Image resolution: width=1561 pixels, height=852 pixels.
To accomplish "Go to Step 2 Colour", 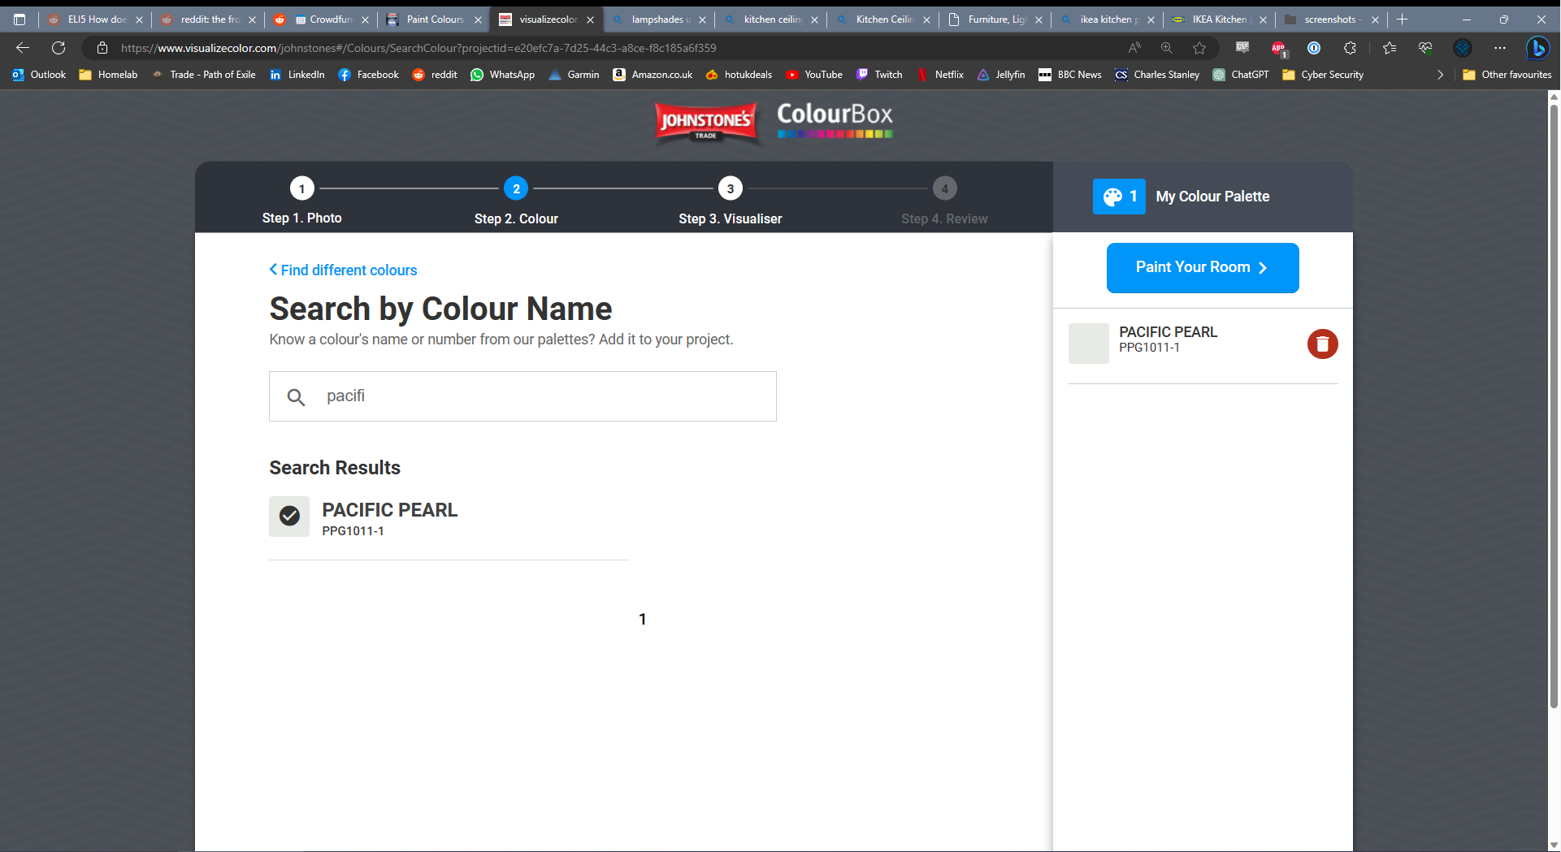I will [516, 201].
